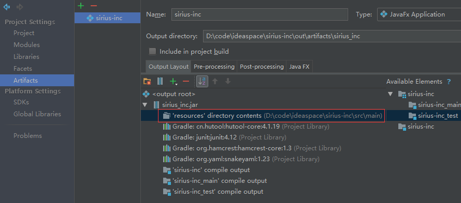Click the forward navigation arrow

pyautogui.click(x=20, y=7)
